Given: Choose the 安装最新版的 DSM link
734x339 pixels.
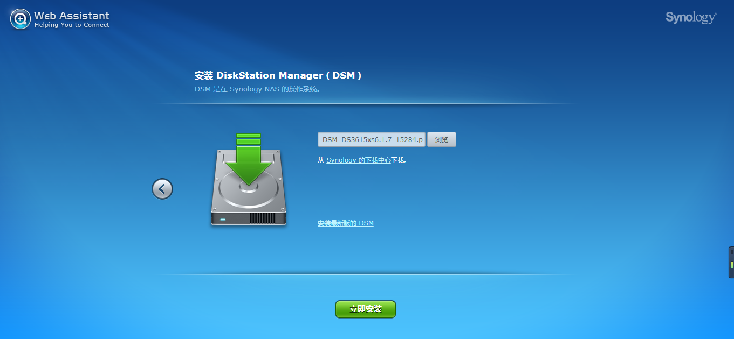Looking at the screenshot, I should (x=346, y=223).
